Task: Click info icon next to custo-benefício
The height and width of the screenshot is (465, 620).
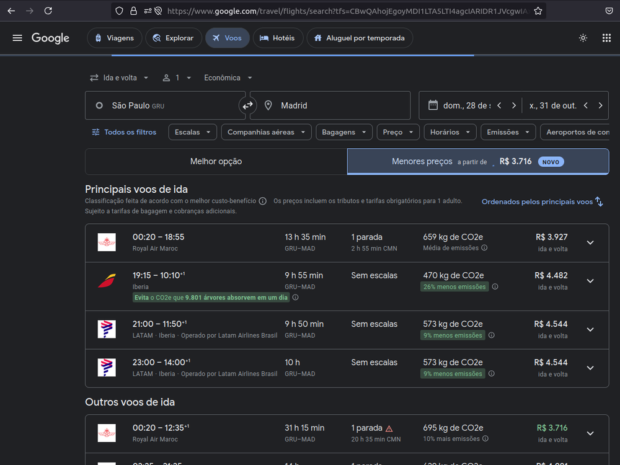Action: 263,201
